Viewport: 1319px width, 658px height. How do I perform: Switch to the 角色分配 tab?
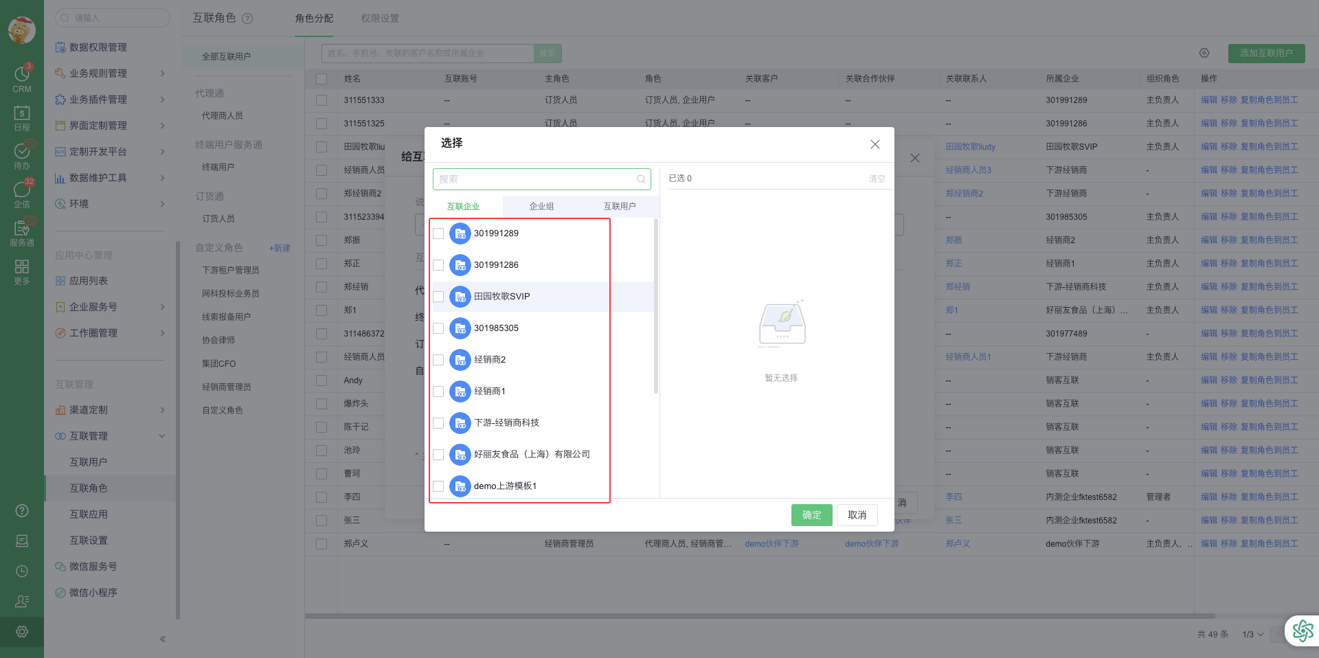(314, 19)
